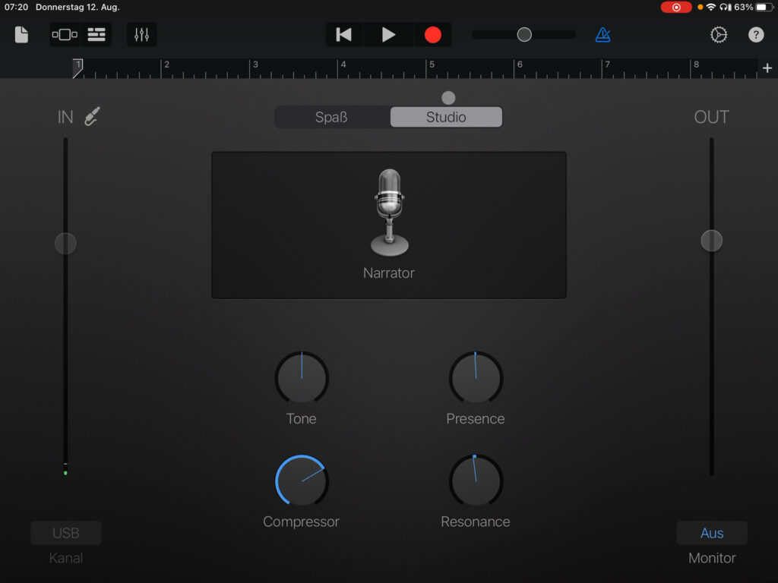This screenshot has width=778, height=583.
Task: Click the Compressor knob
Action: point(302,481)
